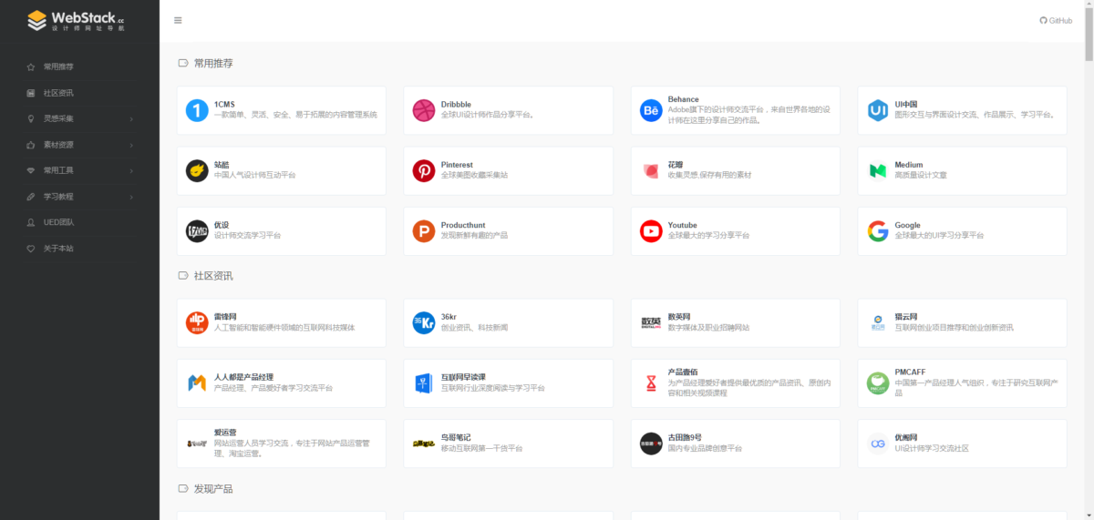The width and height of the screenshot is (1094, 520).
Task: Expand the 常用工具 sidebar submenu arrow
Action: tap(131, 170)
